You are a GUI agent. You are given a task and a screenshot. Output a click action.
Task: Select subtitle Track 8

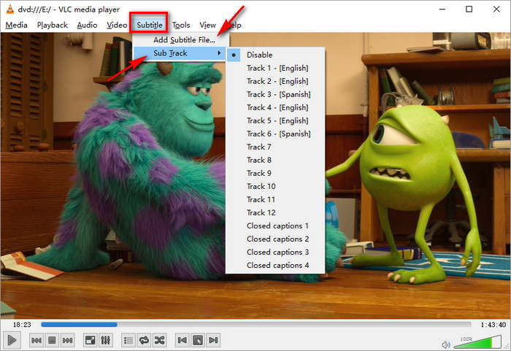click(x=275, y=160)
